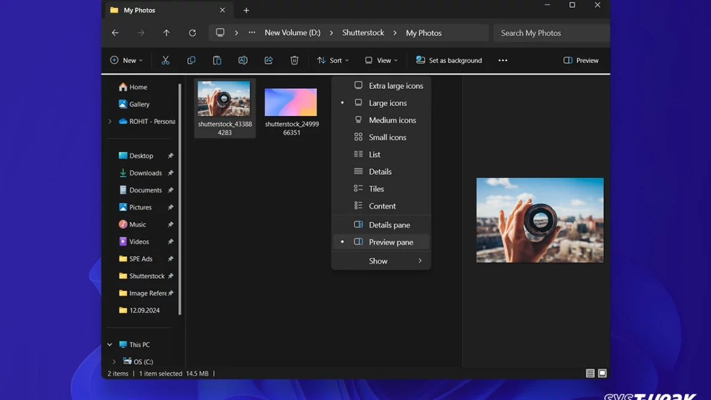The width and height of the screenshot is (711, 400).
Task: Click the large preview image in pane
Action: click(540, 220)
